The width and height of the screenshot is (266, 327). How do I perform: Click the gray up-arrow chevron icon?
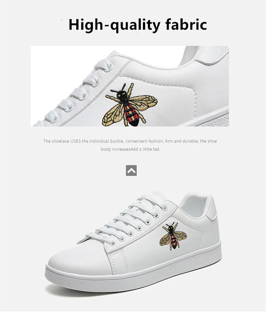coord(131,170)
